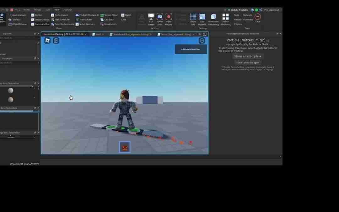The height and width of the screenshot is (212, 339).
Task: Open the Breakpoints window
Action: tap(109, 24)
